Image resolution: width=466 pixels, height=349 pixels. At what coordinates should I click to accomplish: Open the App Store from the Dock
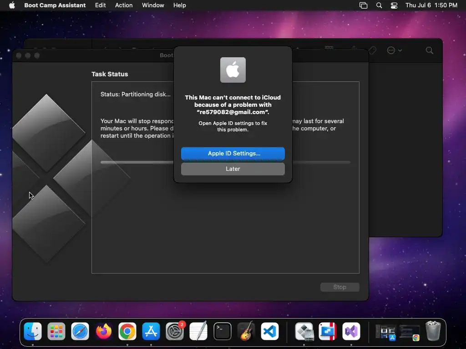[151, 331]
